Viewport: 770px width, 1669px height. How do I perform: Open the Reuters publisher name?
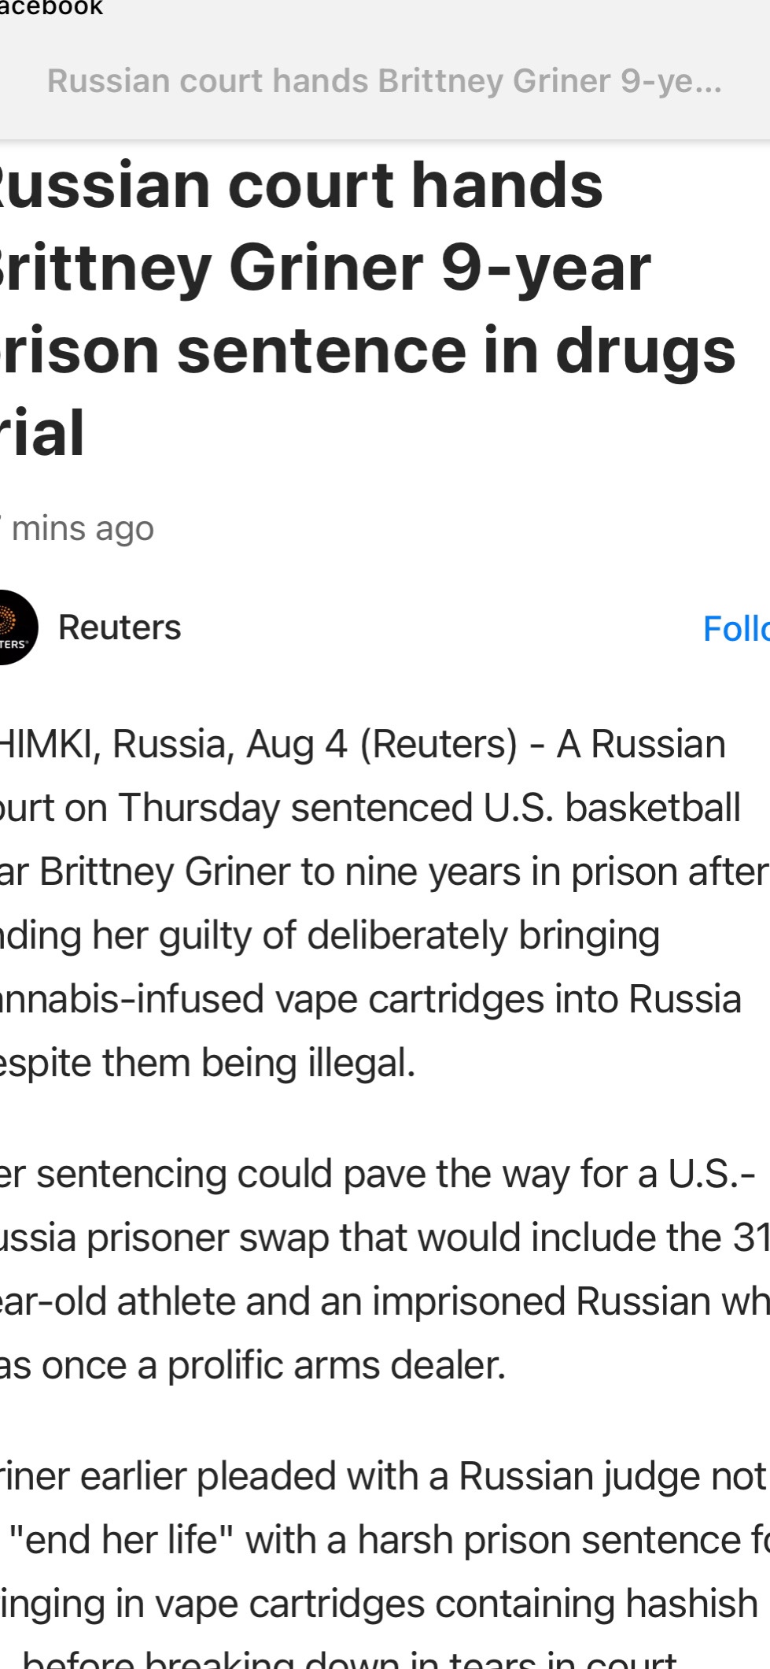(120, 627)
